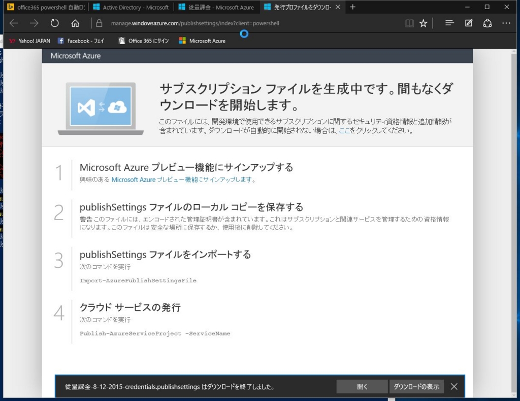520x401 pixels.
Task: Click Microsoft Azure header title
Action: click(x=76, y=56)
